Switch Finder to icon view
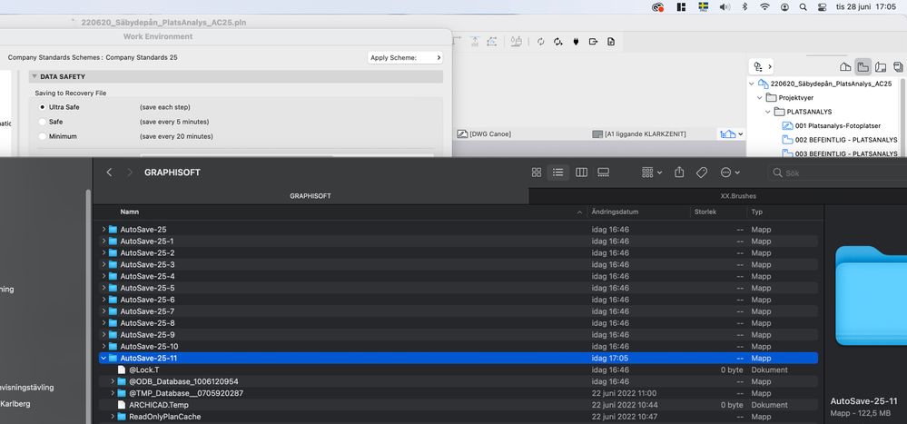 537,173
